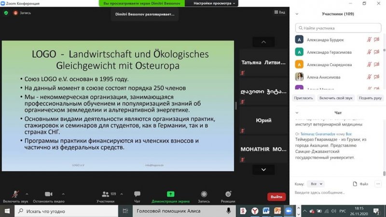Focus the Искать что угодно taskbar search
Image resolution: width=386 pixels, height=217 pixels.
(x=67, y=211)
